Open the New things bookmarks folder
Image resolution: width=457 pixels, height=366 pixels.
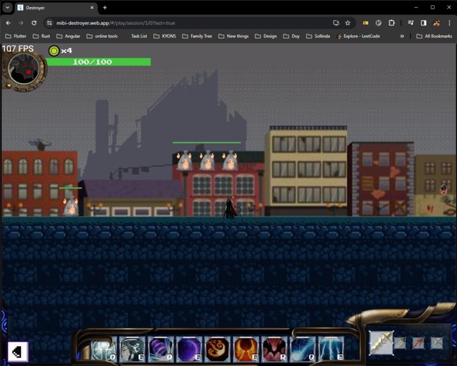tap(233, 36)
